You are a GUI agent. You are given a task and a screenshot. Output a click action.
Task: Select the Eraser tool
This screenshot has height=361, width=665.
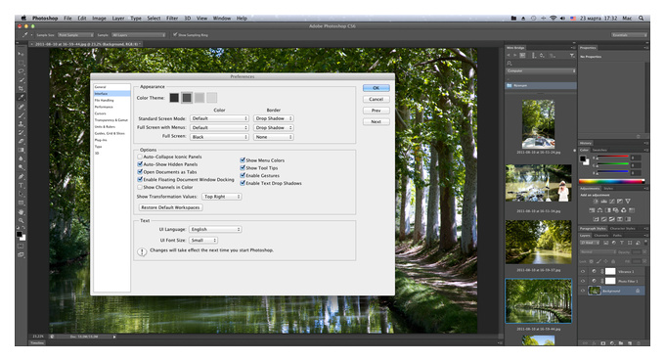tap(21, 141)
